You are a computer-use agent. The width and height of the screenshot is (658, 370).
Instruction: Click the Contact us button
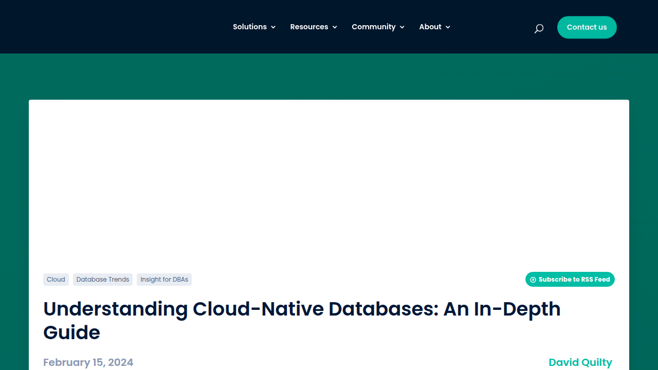587,27
